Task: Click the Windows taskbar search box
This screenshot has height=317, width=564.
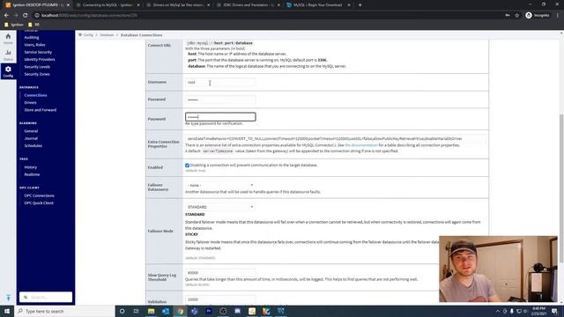Action: tap(64, 311)
